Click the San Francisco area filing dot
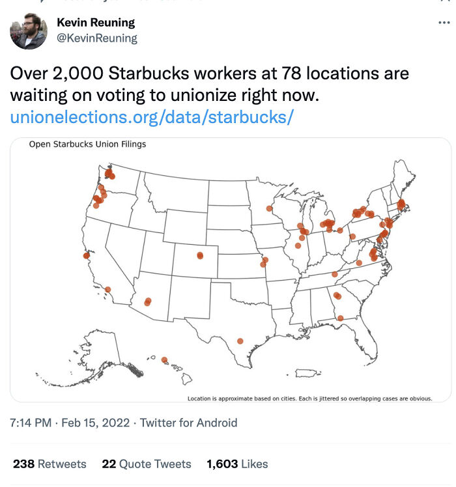 86,256
